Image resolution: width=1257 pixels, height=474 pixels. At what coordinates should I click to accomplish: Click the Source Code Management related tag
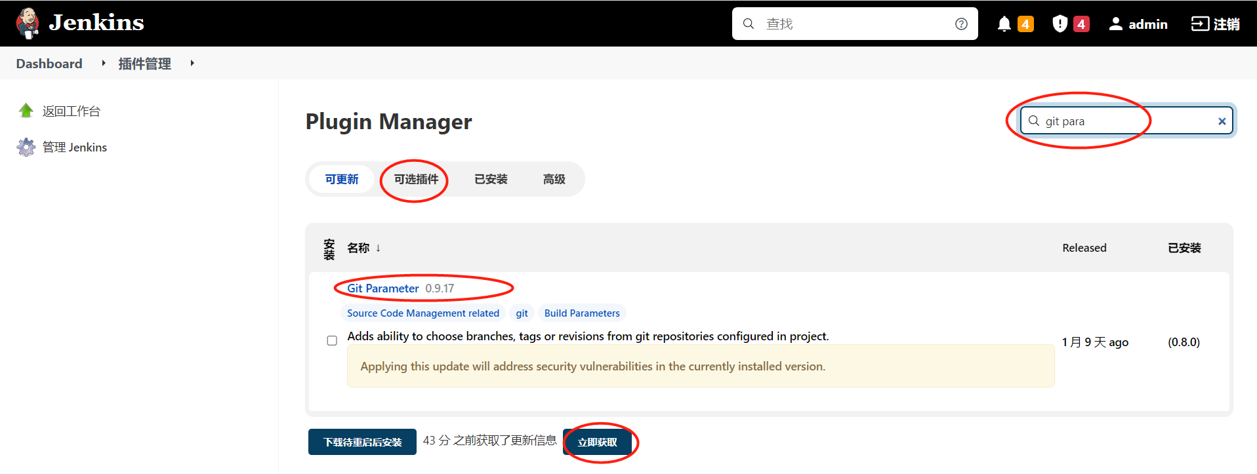pos(423,313)
